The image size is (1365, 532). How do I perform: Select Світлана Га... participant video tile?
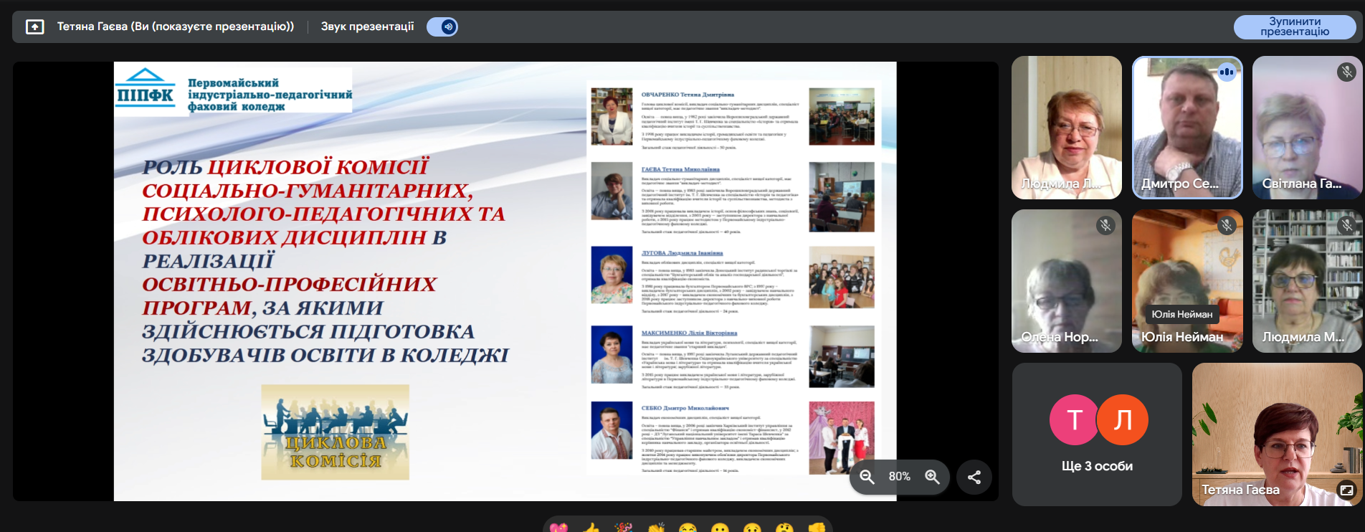[1308, 128]
